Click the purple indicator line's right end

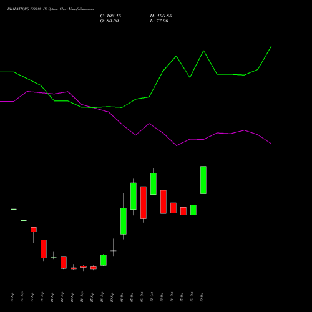(x=271, y=144)
